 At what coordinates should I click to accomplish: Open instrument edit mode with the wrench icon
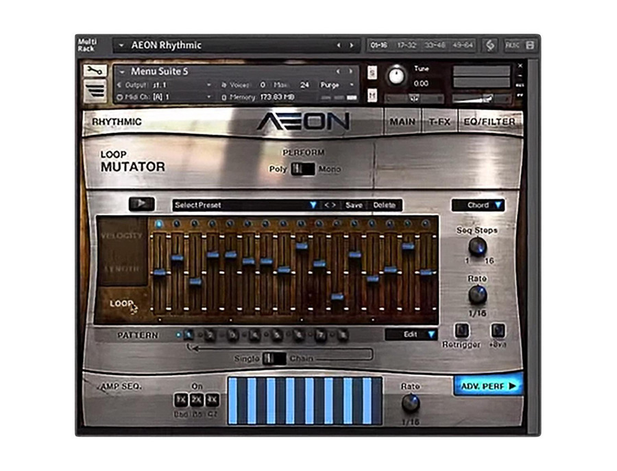(95, 71)
